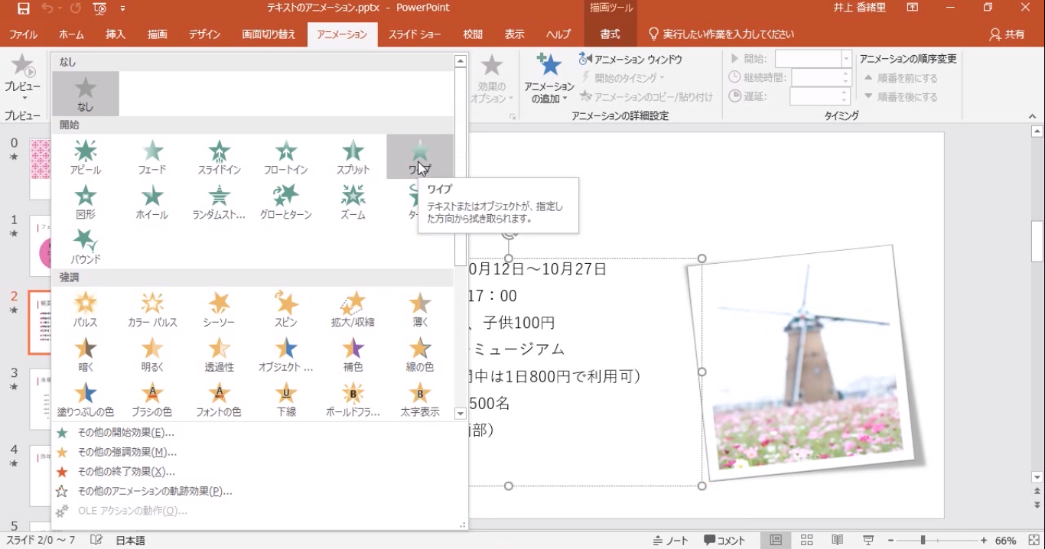
Task: Choose the 太字表示 emphasis effect
Action: point(419,399)
